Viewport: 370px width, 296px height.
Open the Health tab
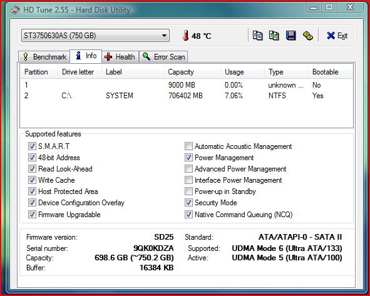tap(120, 56)
